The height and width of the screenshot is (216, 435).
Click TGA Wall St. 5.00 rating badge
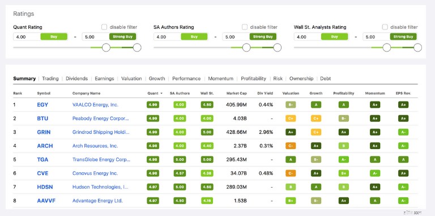(207, 159)
